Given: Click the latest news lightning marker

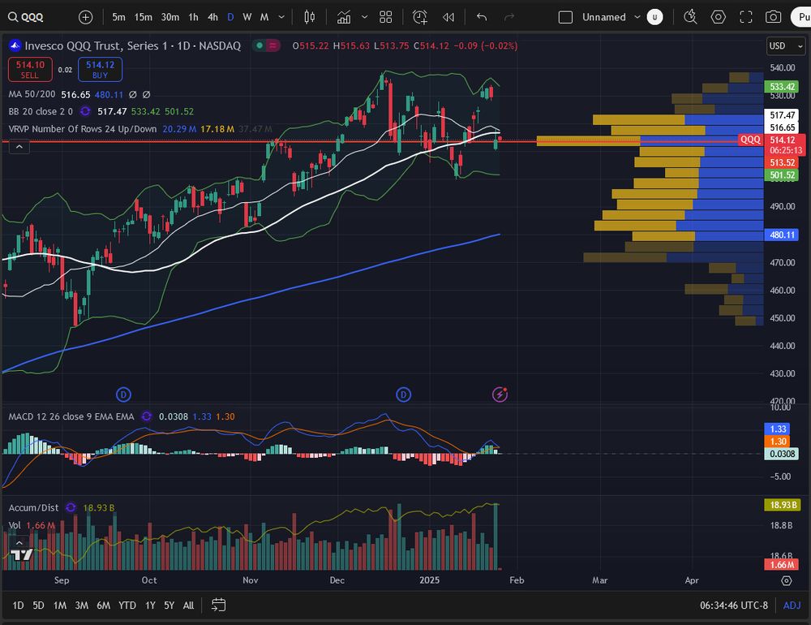Looking at the screenshot, I should pyautogui.click(x=500, y=394).
